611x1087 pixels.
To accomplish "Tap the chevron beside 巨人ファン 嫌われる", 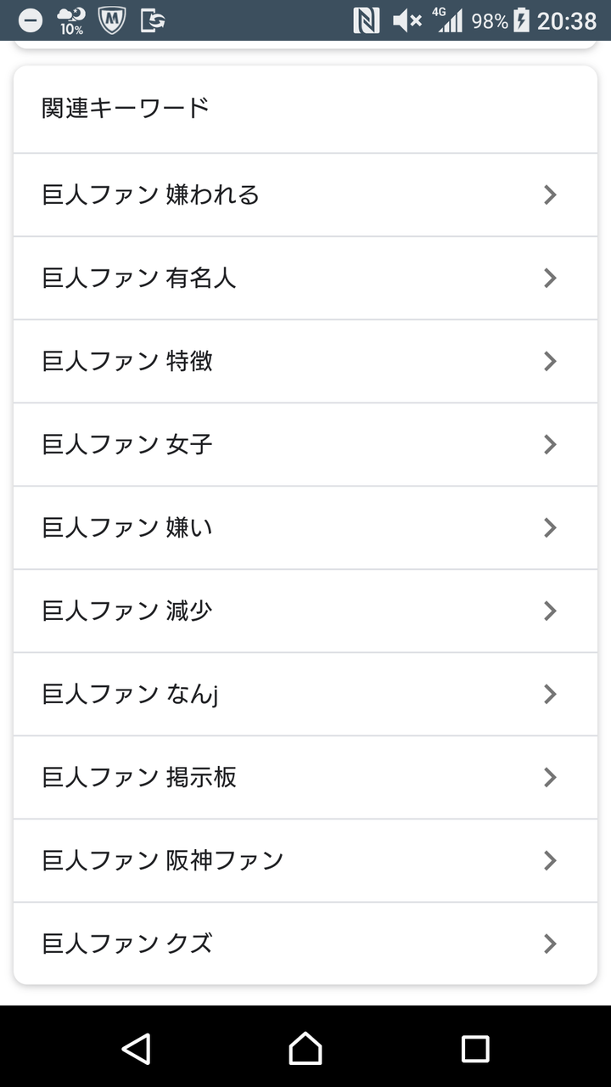I will pyautogui.click(x=550, y=195).
